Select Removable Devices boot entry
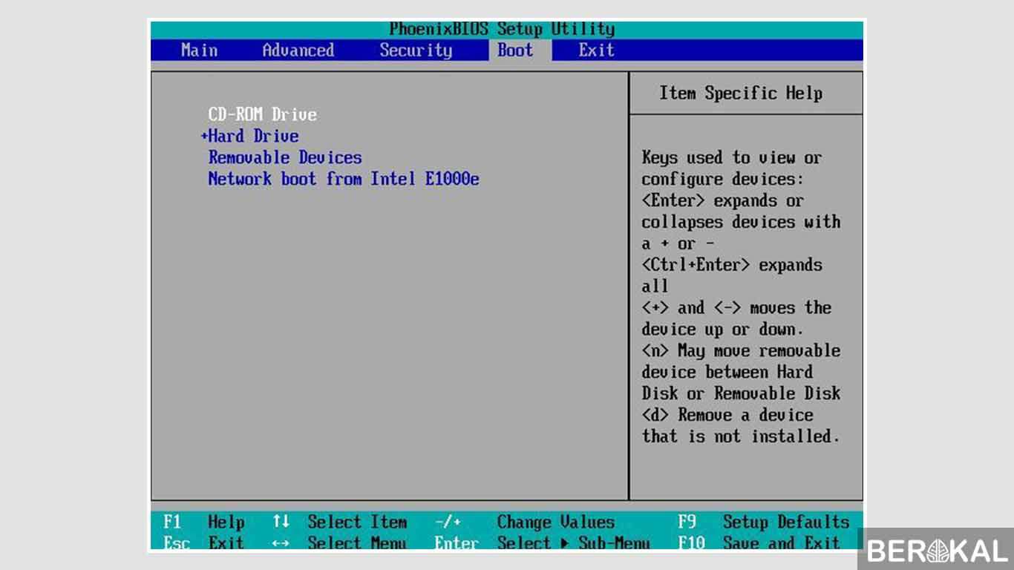The height and width of the screenshot is (570, 1014). click(285, 157)
